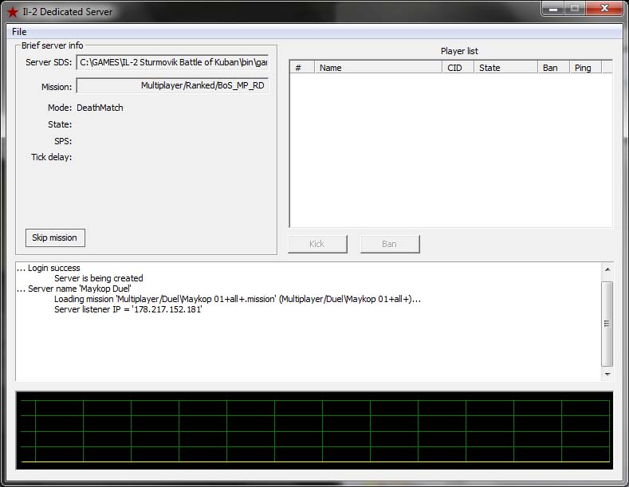The width and height of the screenshot is (629, 487).
Task: Maximize the Il-2 Dedicated Server window
Action: (575, 9)
